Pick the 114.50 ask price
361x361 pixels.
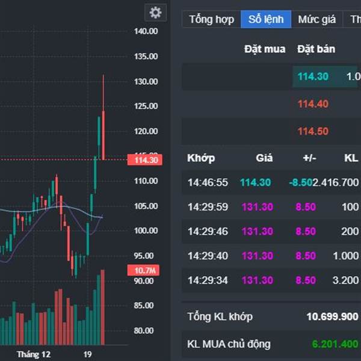(x=313, y=131)
